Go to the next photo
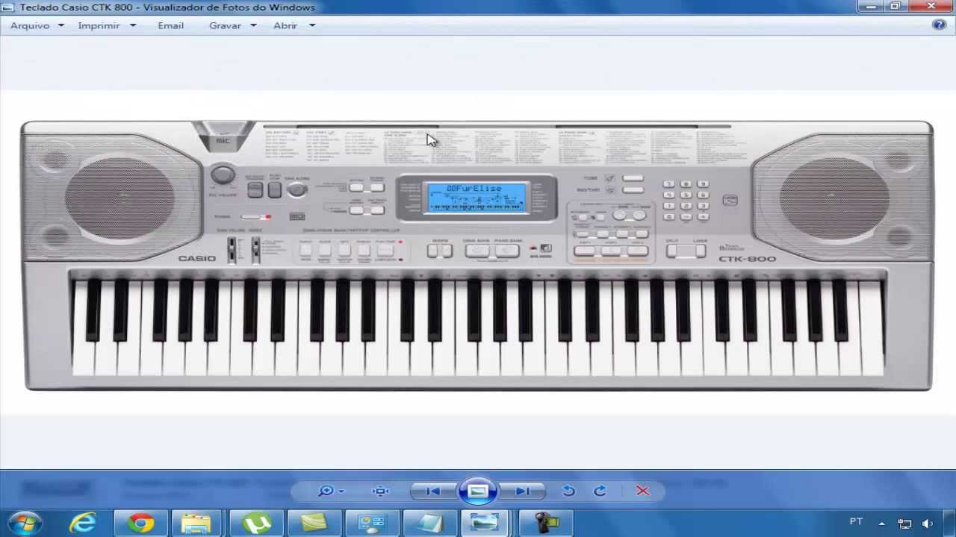This screenshot has width=956, height=537. pyautogui.click(x=523, y=491)
